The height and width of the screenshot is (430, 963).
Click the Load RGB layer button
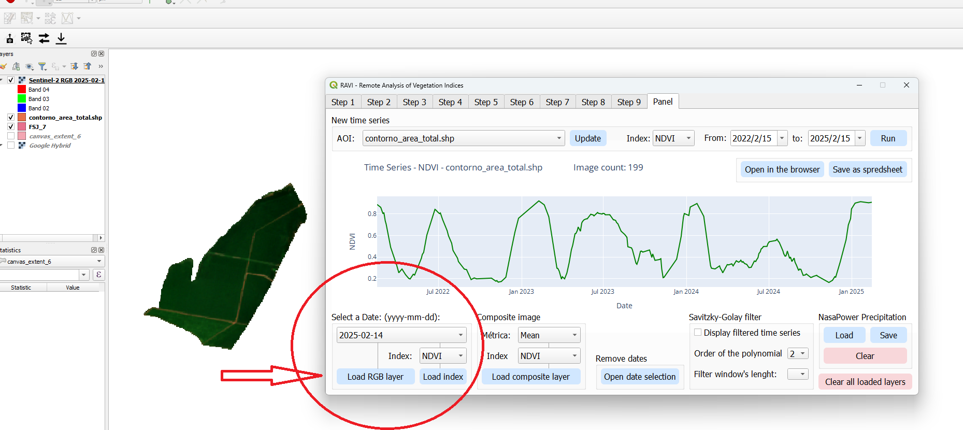[x=375, y=377]
